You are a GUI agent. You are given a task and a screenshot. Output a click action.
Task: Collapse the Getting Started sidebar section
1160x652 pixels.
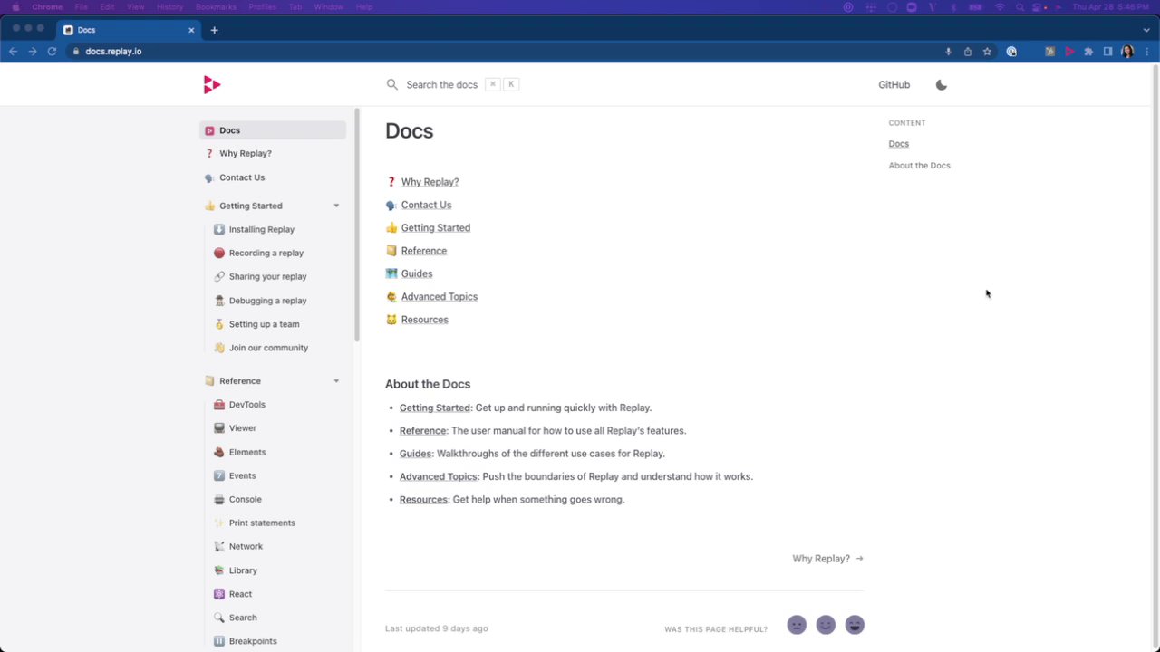336,206
